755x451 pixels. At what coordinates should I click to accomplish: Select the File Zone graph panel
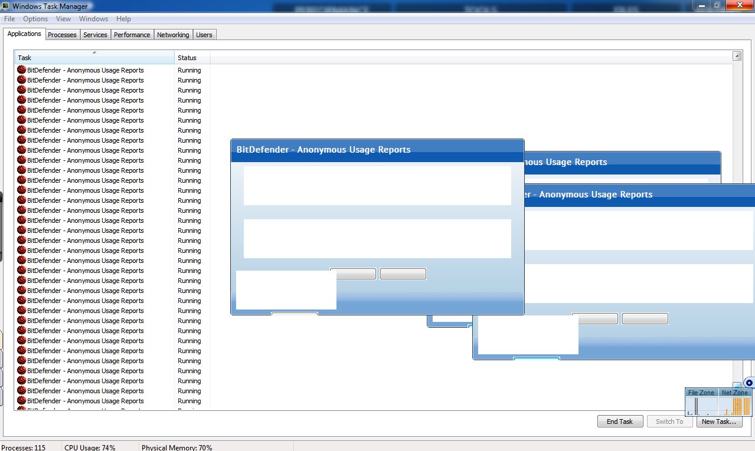point(701,402)
